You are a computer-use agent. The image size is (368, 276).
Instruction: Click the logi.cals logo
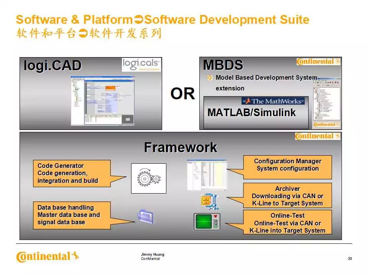[141, 64]
